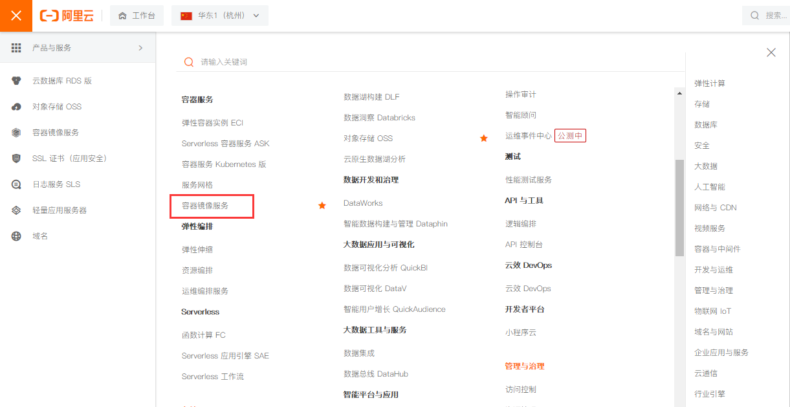The image size is (790, 407).
Task: Click the home icon beside 工作台
Action: click(x=122, y=16)
